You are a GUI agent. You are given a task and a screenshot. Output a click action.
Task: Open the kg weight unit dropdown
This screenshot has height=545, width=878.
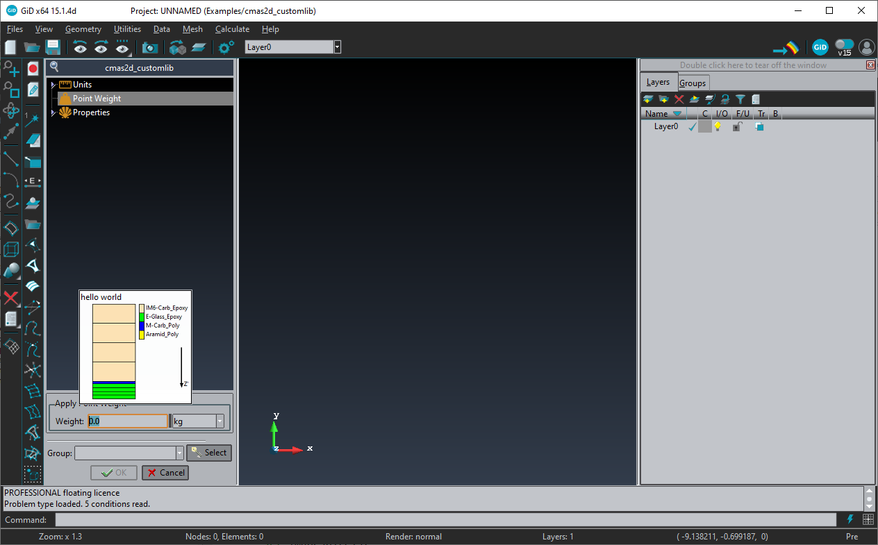(219, 421)
